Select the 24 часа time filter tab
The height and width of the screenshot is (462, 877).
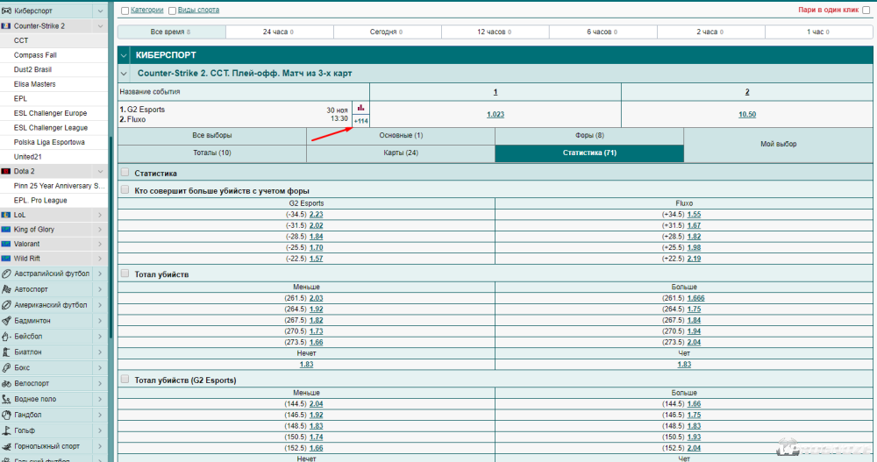coord(279,32)
